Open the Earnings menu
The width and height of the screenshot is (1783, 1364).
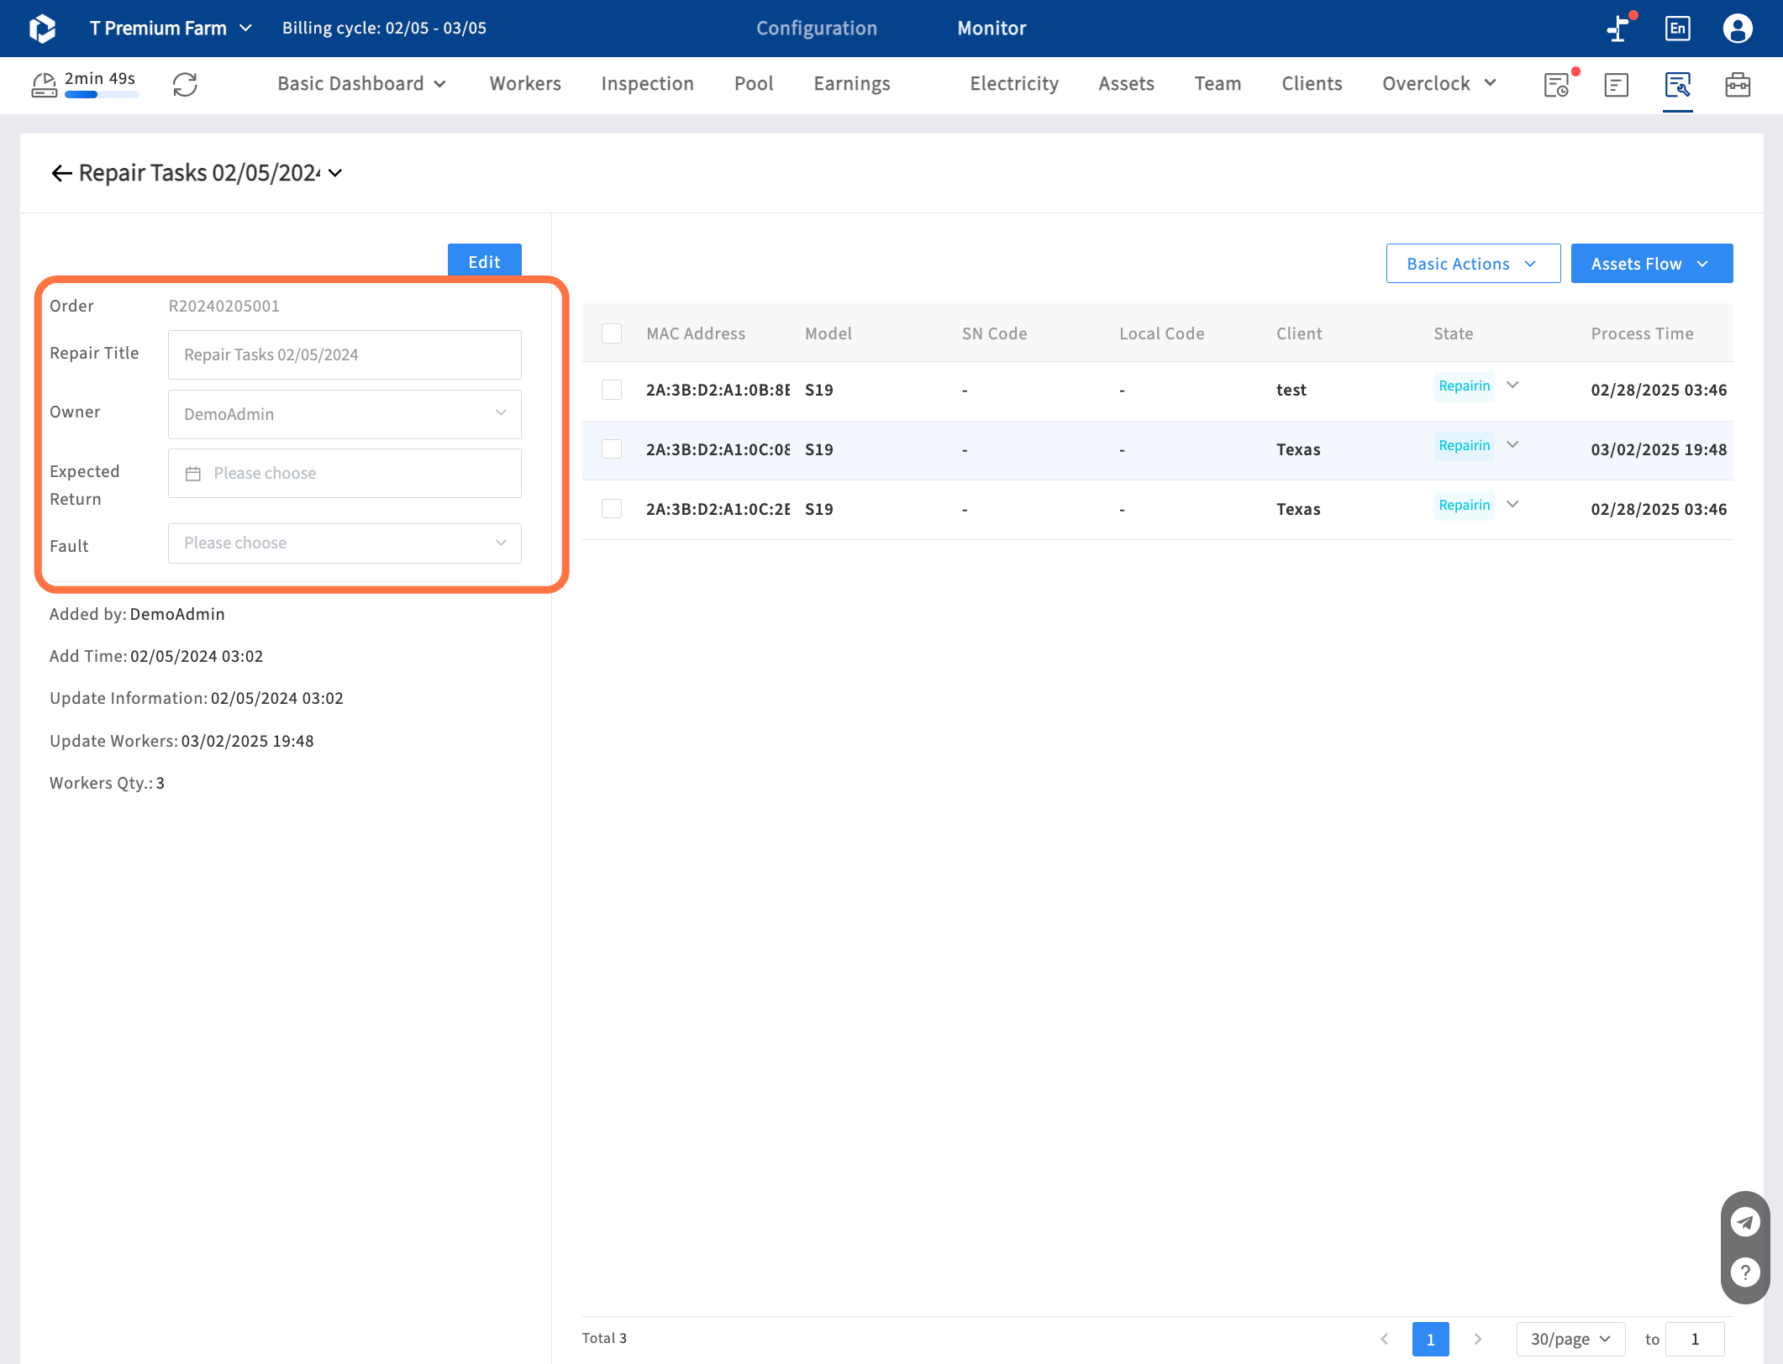852,84
